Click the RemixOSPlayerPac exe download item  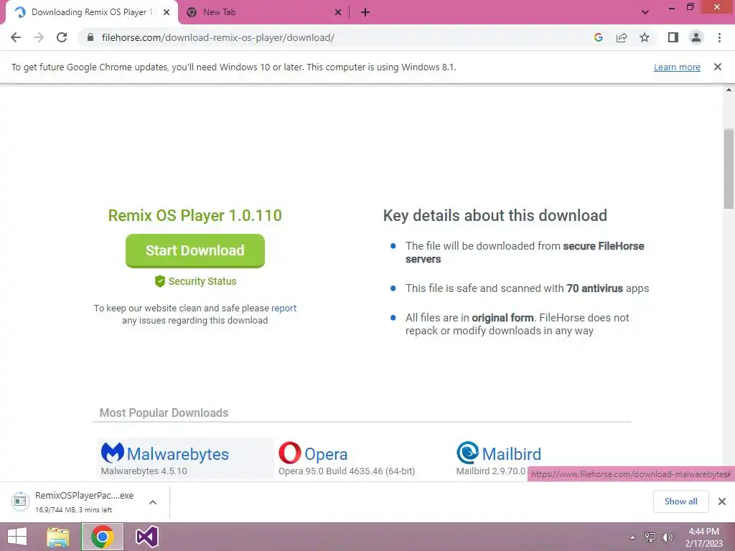(85, 501)
